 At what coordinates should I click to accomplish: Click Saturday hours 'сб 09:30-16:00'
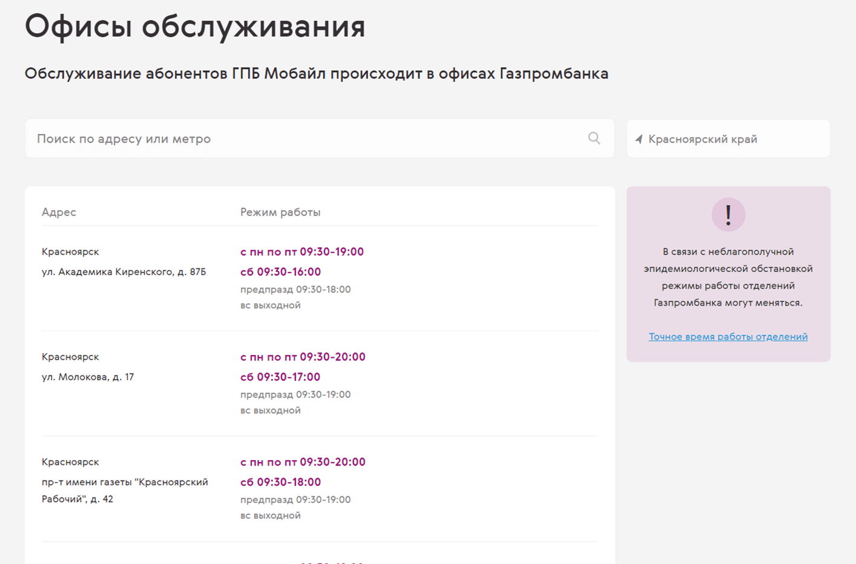point(280,272)
